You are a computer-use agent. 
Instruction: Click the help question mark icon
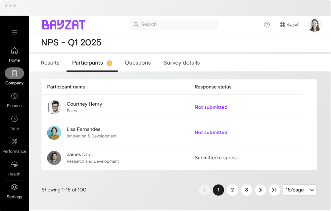pyautogui.click(x=267, y=25)
